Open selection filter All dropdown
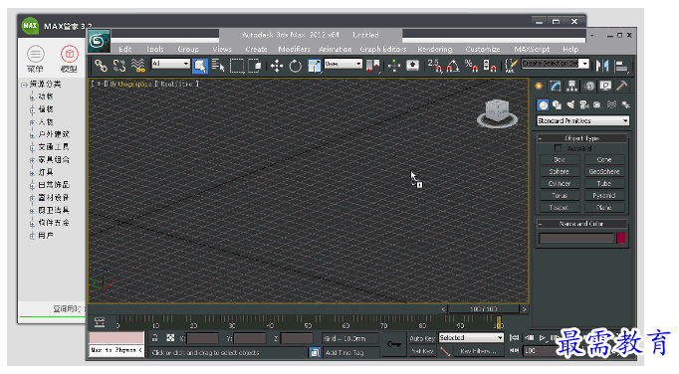The width and height of the screenshot is (679, 374). click(x=170, y=64)
